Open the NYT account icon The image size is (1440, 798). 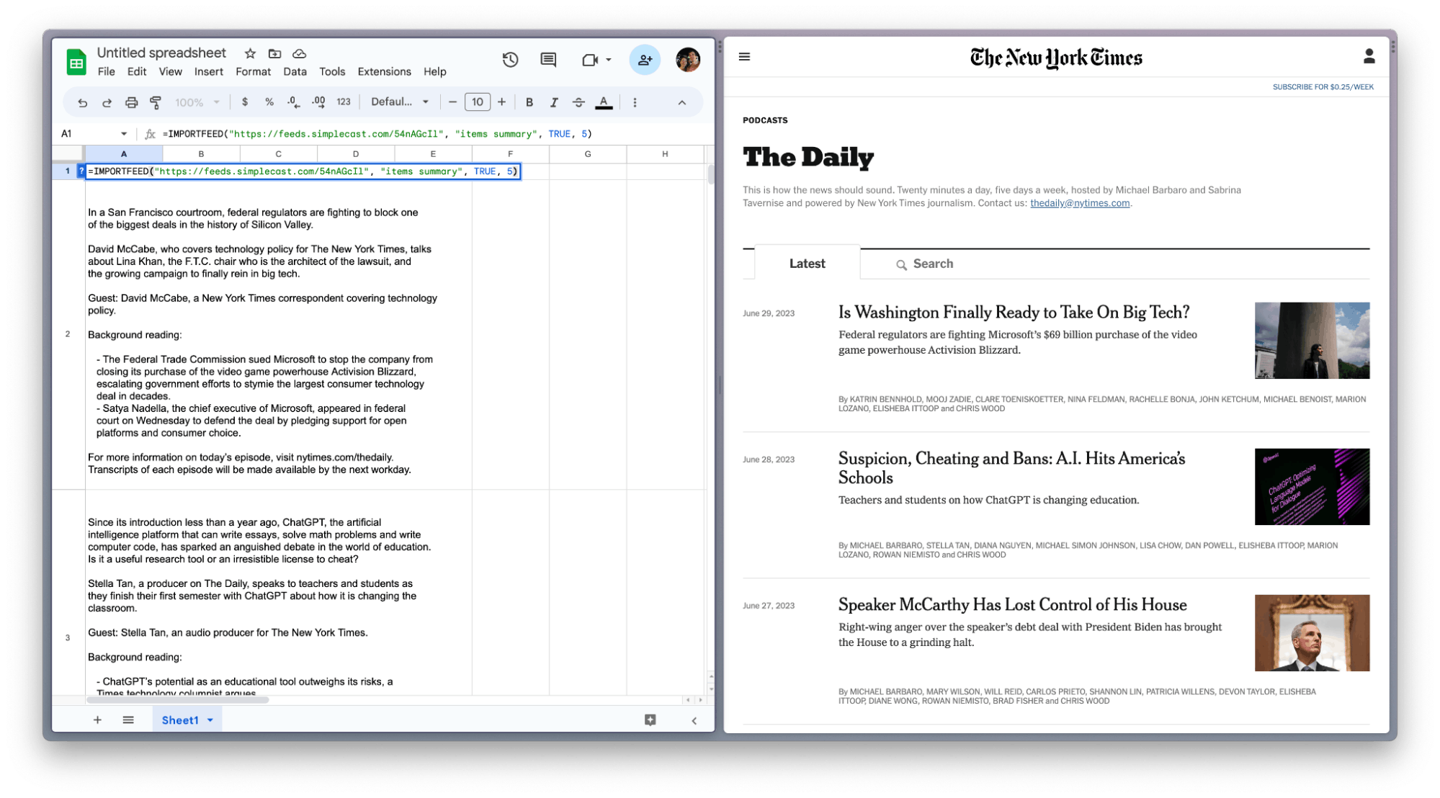coord(1369,56)
